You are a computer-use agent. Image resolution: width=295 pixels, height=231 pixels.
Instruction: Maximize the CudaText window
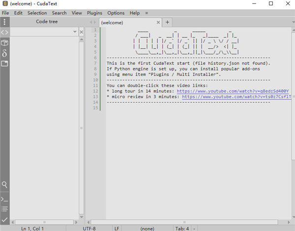tap(271, 3)
